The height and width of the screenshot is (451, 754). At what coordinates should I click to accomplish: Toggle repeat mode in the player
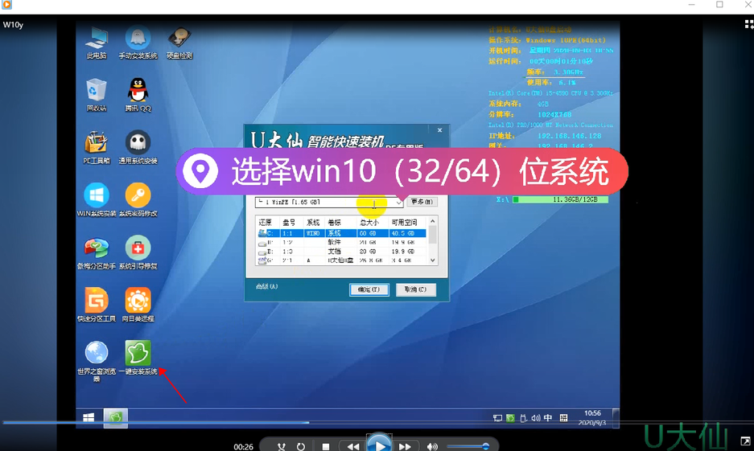point(300,447)
